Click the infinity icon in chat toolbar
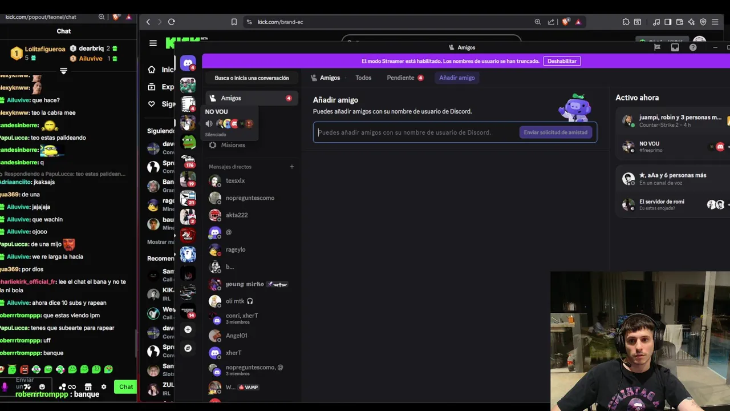The width and height of the screenshot is (730, 411). tap(72, 386)
